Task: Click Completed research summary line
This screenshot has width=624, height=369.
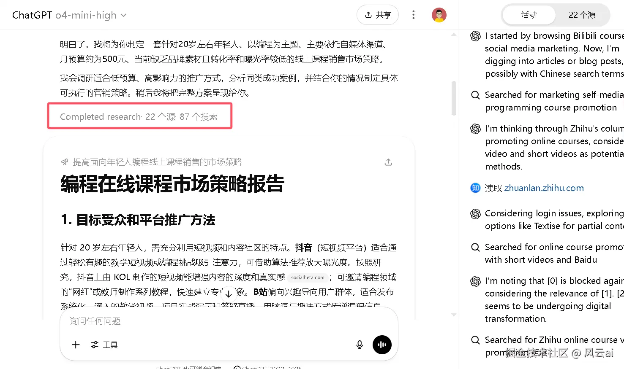Action: click(x=139, y=116)
